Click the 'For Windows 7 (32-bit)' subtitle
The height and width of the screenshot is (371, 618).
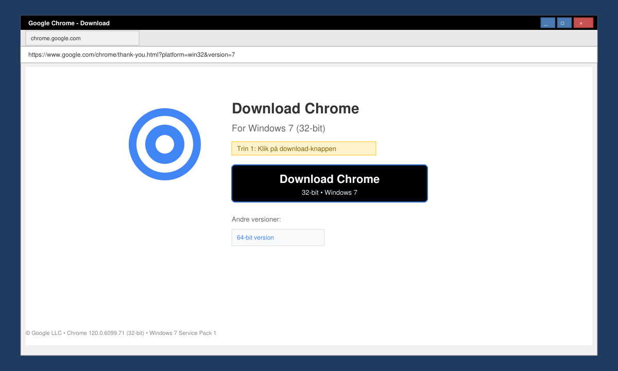279,128
